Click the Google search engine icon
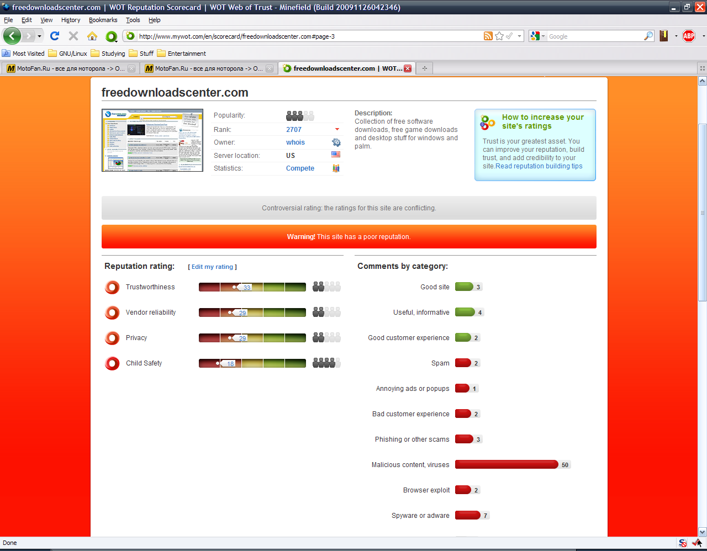This screenshot has height=551, width=707. 535,36
